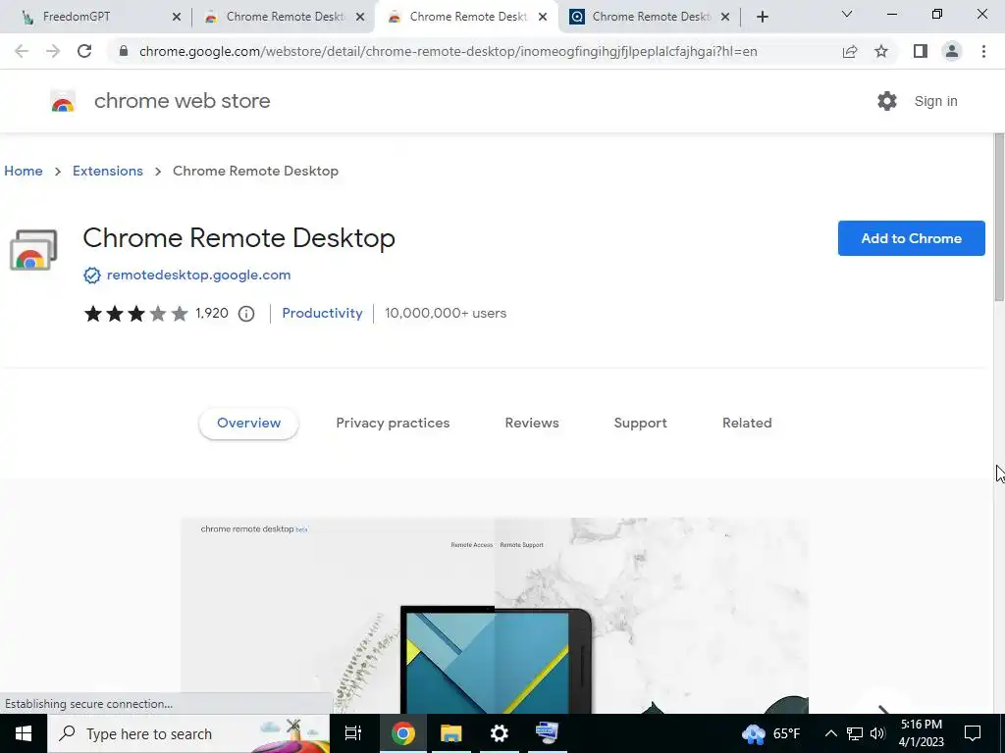The image size is (1005, 753).
Task: Click the volume speaker tray icon
Action: 877,733
